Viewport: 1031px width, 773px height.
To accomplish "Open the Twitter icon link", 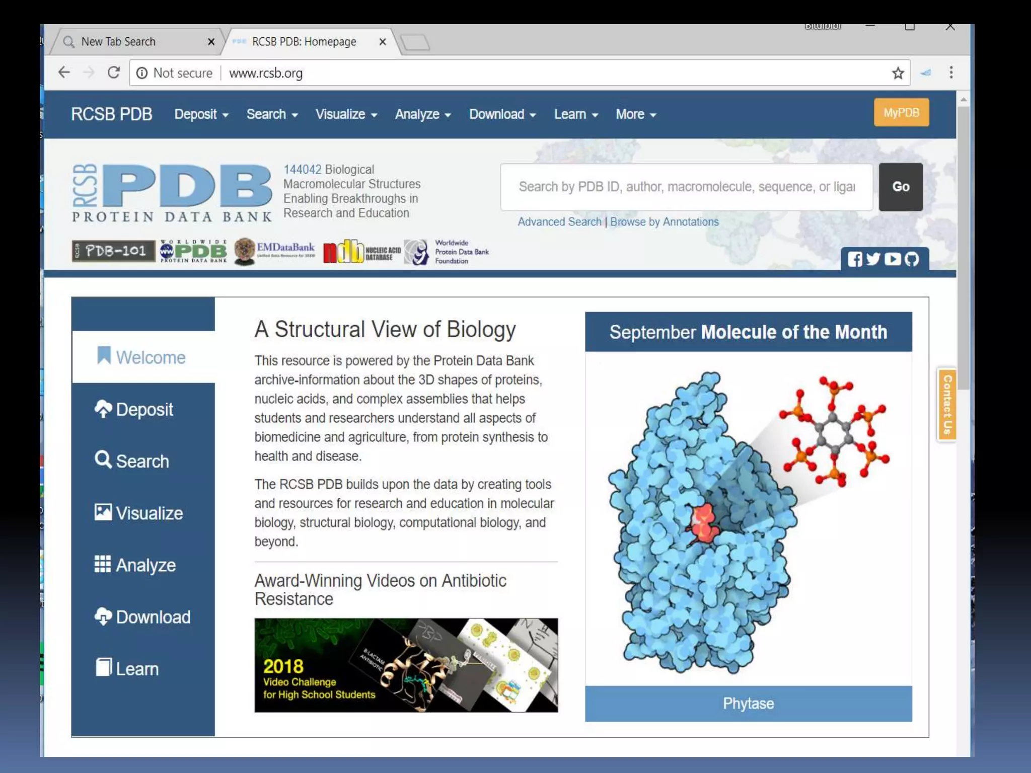I will 873,259.
